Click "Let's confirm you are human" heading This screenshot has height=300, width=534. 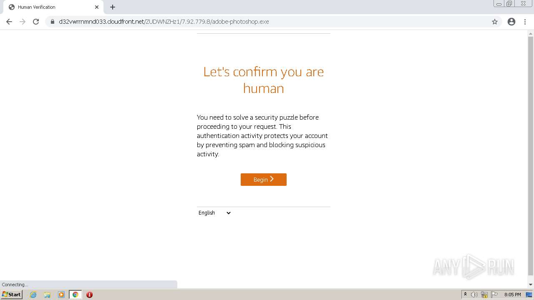tap(264, 80)
